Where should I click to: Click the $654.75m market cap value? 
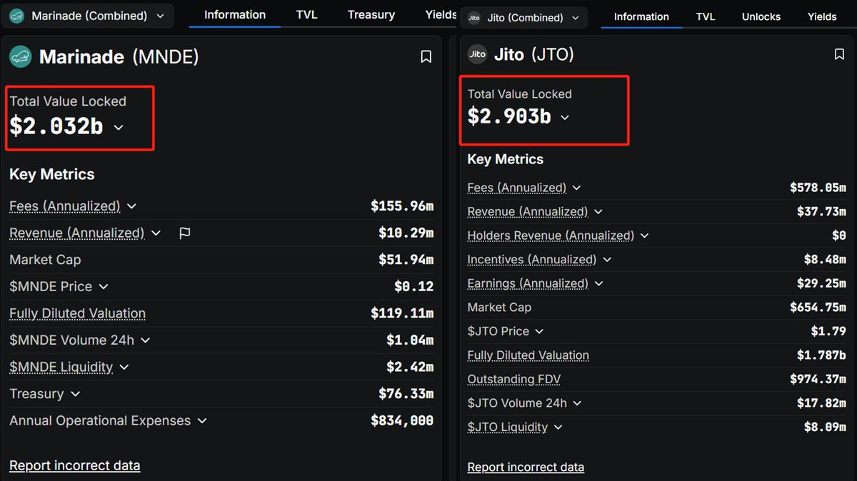818,308
